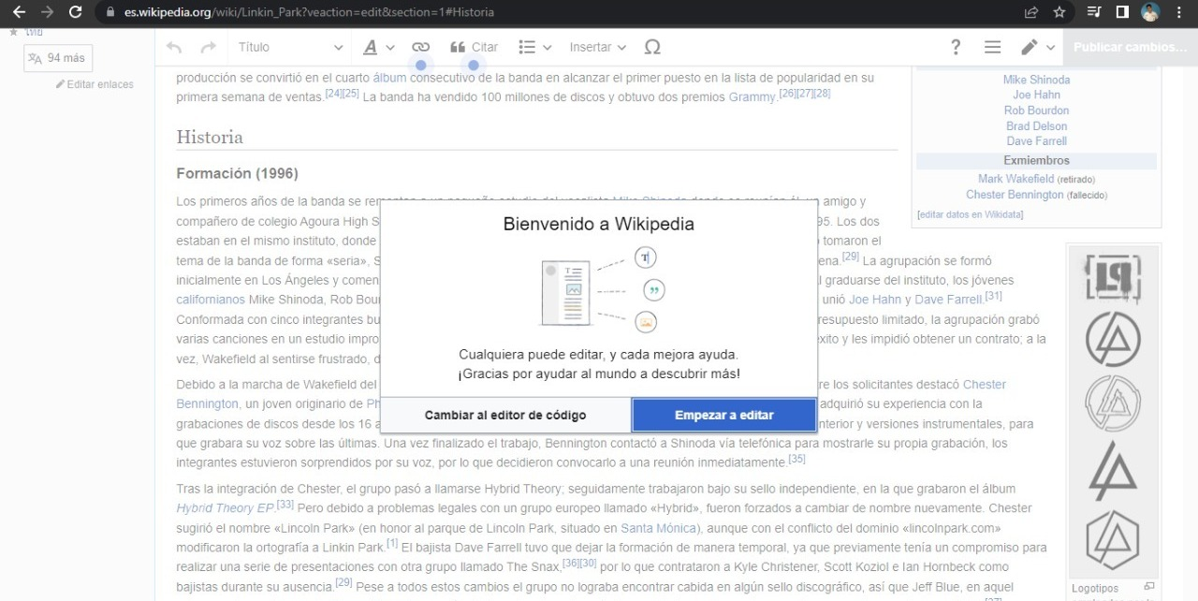This screenshot has height=601, width=1198.
Task: Open the californianos link
Action: 211,300
